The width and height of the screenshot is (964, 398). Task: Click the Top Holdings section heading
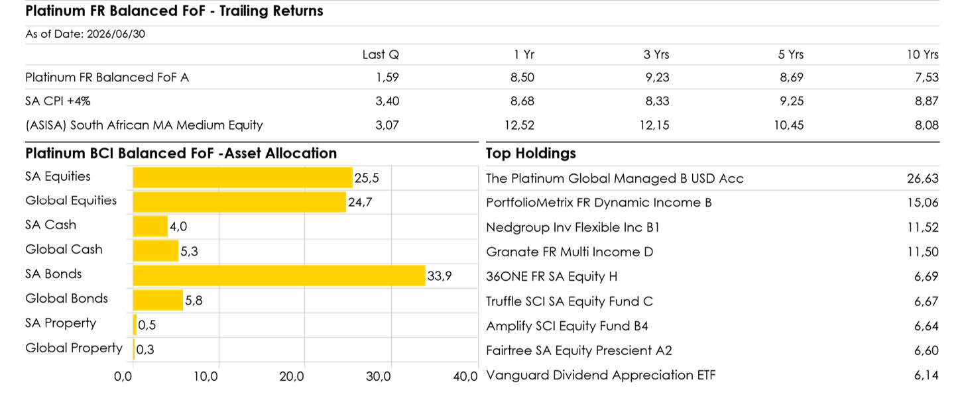531,154
